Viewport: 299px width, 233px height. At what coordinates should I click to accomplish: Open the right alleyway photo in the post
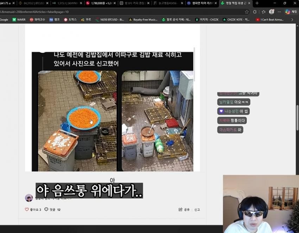[158, 121]
